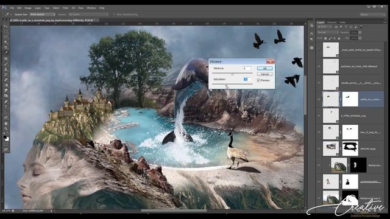Select the Pen tool

[x=5, y=102]
